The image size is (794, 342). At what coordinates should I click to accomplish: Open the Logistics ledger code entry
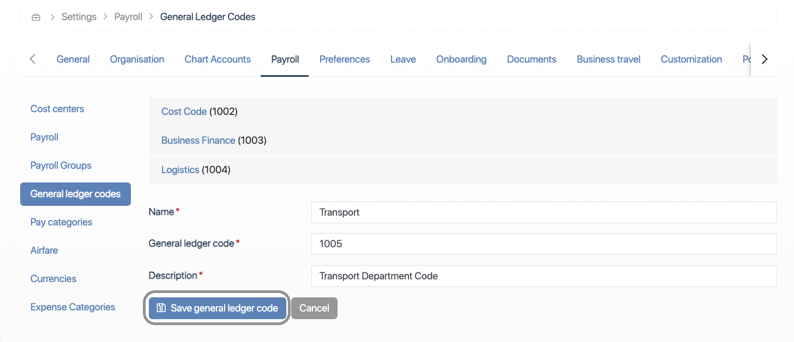pyautogui.click(x=180, y=170)
